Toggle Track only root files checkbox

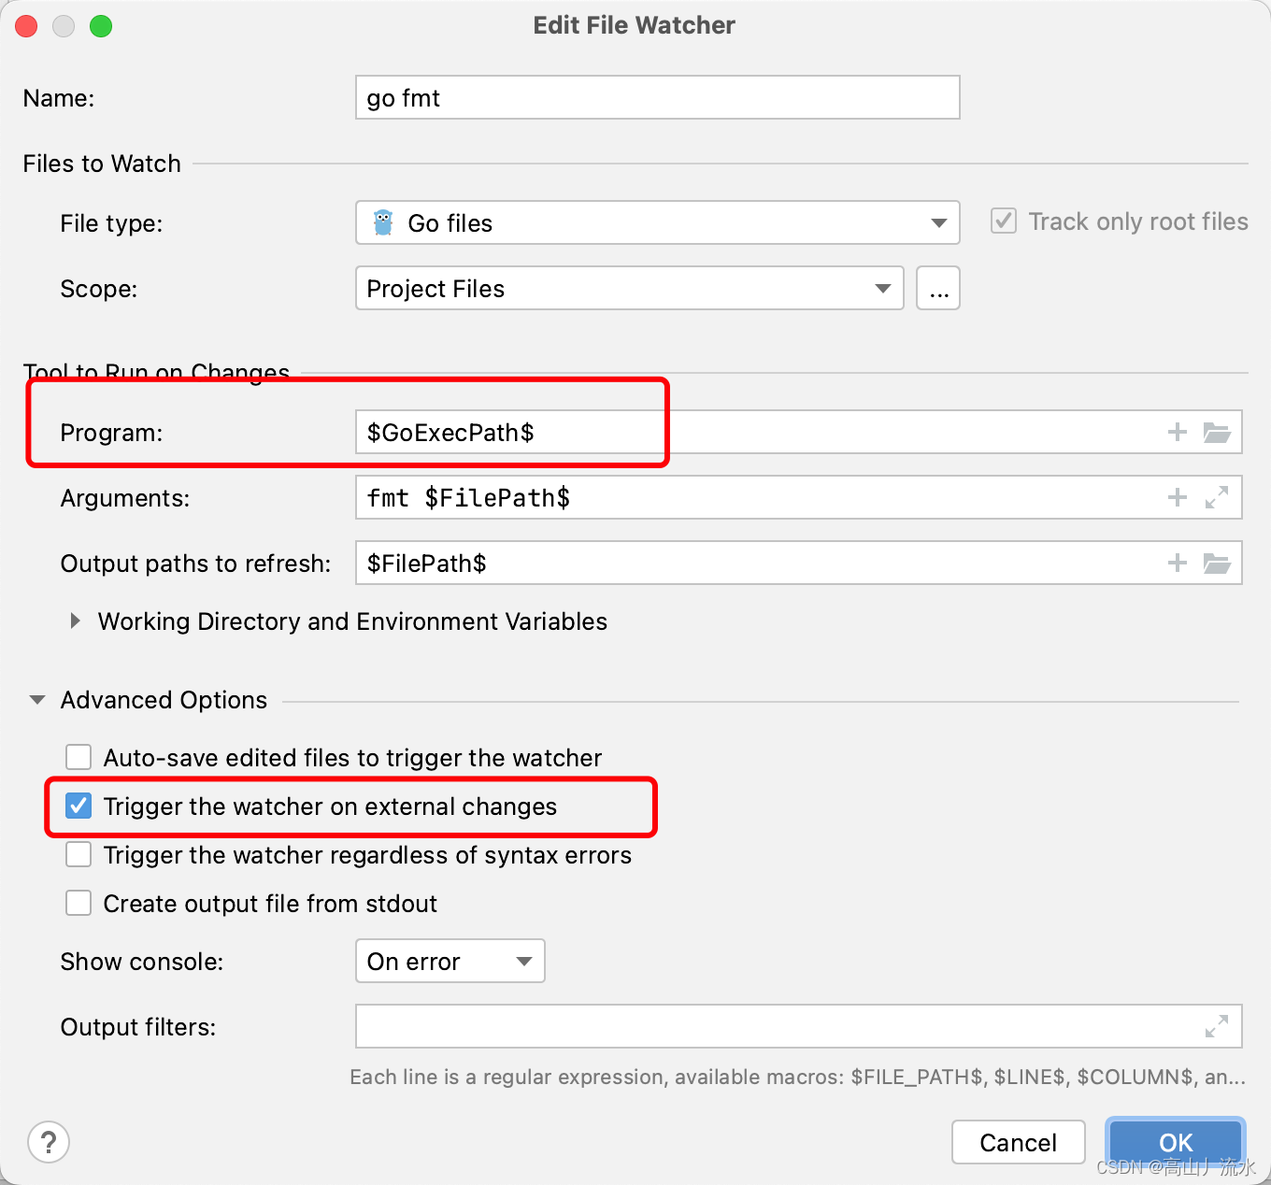(1004, 221)
